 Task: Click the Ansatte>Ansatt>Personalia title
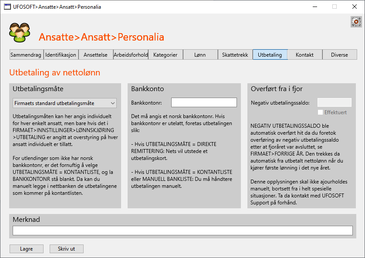(101, 37)
